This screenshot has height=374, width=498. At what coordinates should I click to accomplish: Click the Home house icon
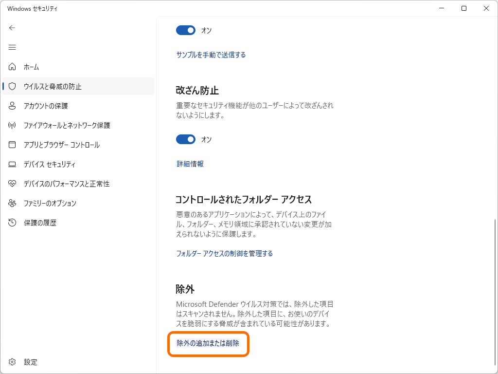pos(12,67)
